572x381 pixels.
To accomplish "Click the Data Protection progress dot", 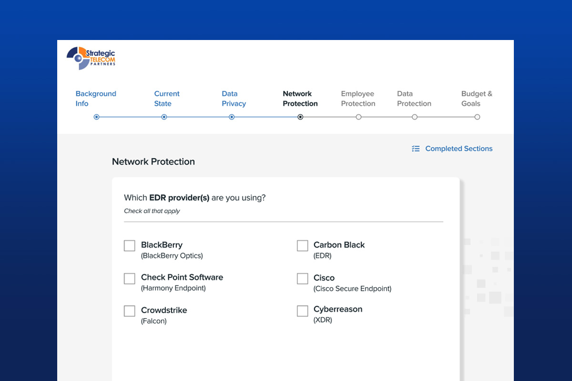I will point(415,117).
